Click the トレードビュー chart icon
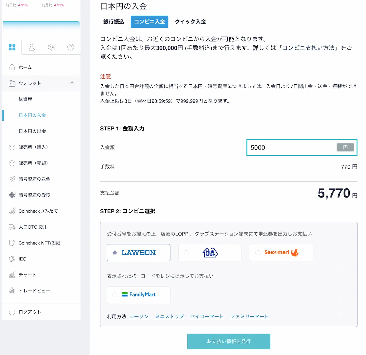This screenshot has width=366, height=355. (x=12, y=291)
